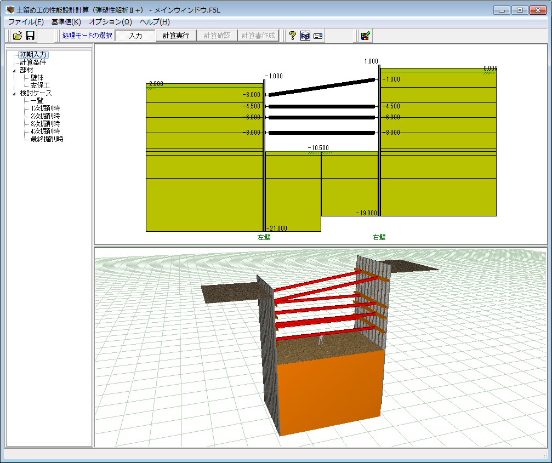Open the ファイル(F) menu

tap(26, 22)
